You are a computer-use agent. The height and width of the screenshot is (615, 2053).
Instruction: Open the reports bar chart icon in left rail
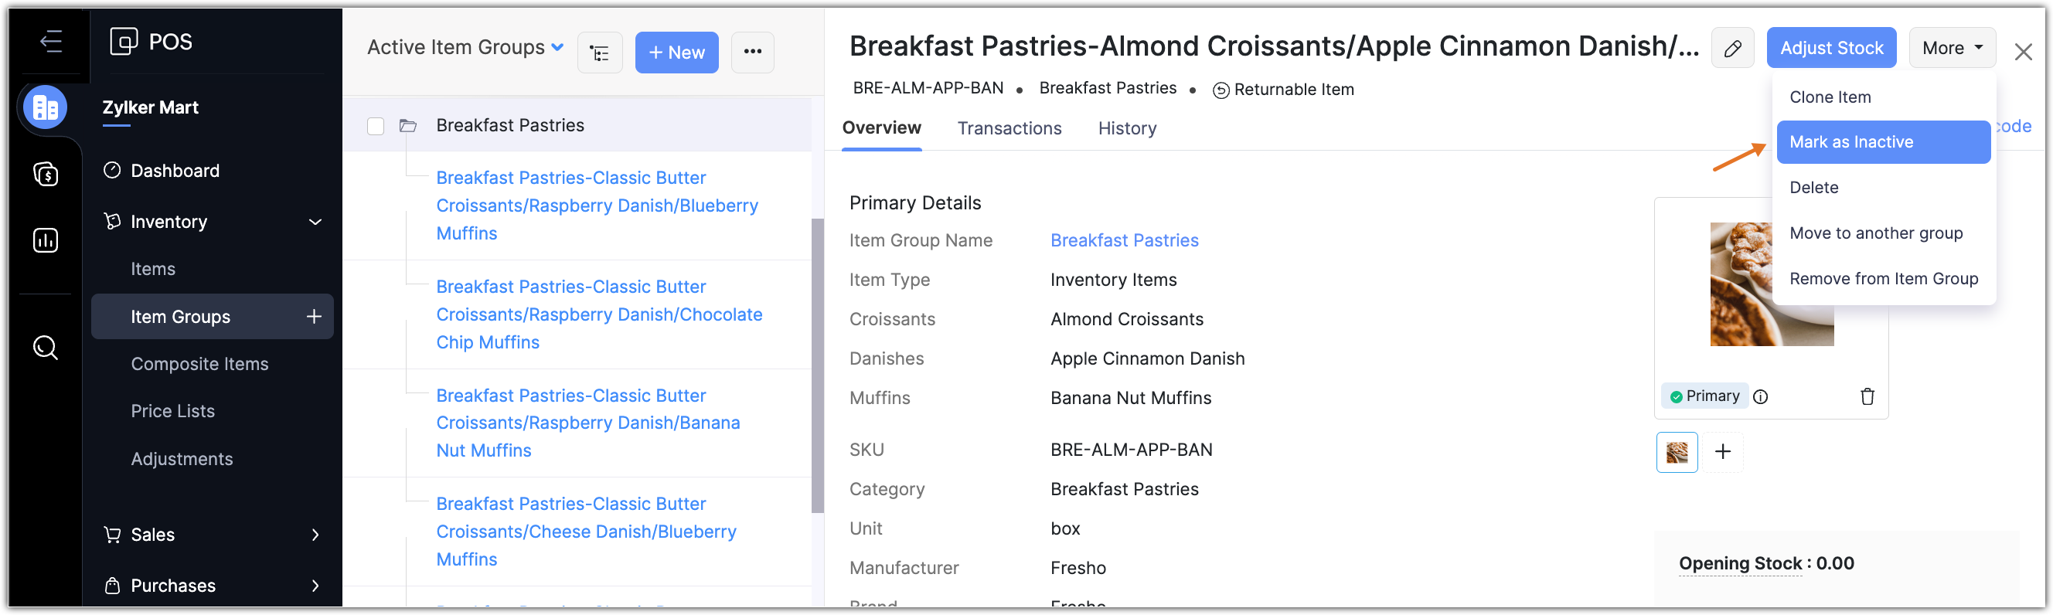click(46, 240)
